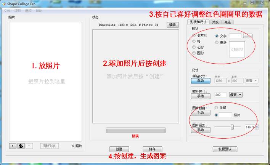
Task: Click the browse button next to text field
Action: coord(247,36)
